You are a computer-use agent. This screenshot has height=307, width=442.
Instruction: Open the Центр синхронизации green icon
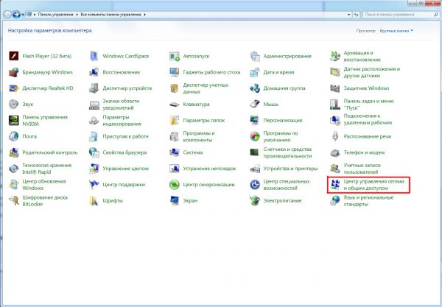coord(174,185)
